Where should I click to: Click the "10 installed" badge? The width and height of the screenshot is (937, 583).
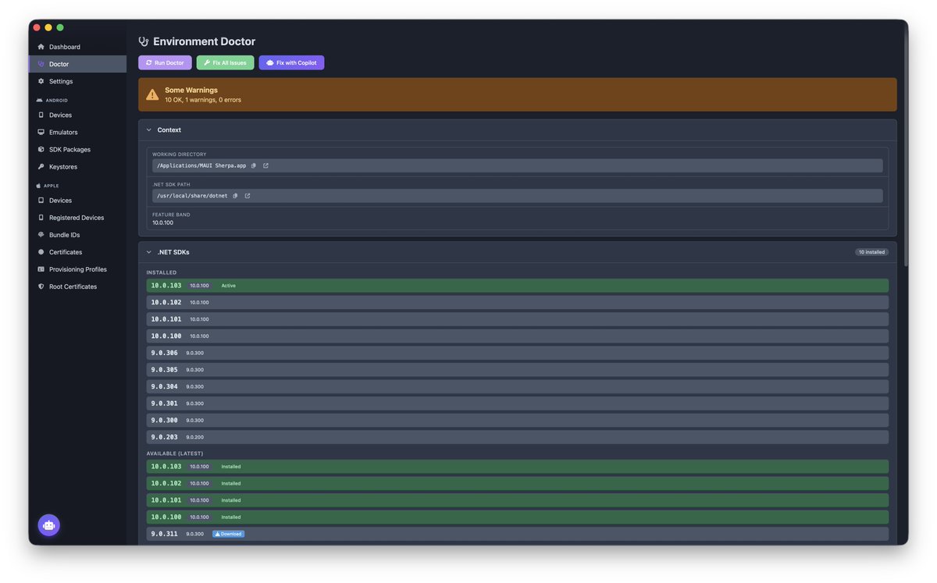[x=871, y=252]
